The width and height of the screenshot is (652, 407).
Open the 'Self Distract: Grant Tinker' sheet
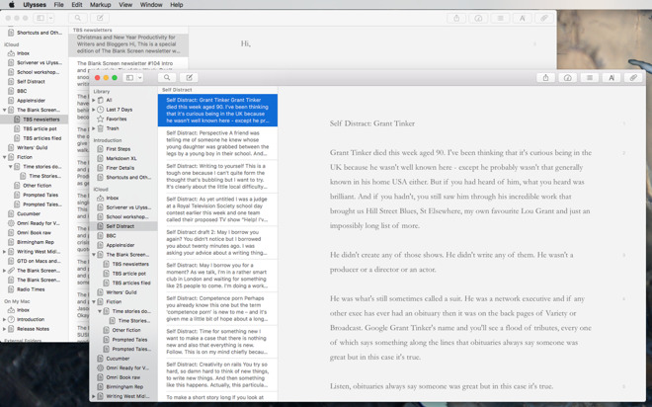coord(217,111)
